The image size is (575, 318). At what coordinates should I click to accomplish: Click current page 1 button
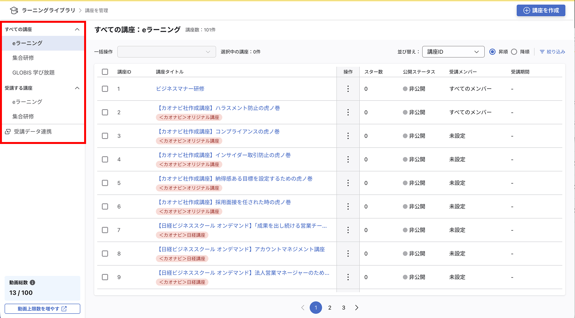(316, 308)
